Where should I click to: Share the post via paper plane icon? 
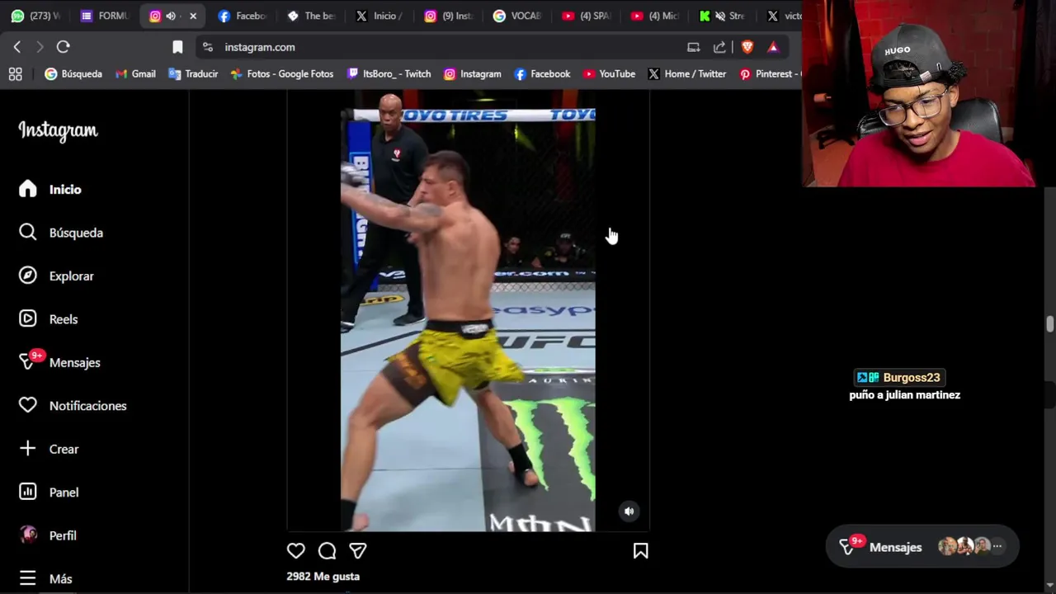pos(357,550)
